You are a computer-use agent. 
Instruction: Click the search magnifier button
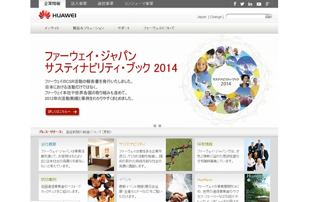(268, 16)
